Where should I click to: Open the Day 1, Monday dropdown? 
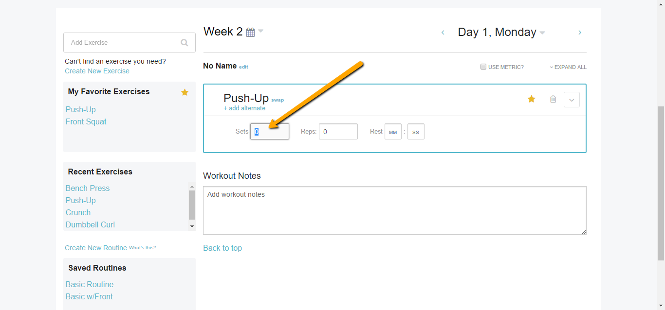pos(542,33)
